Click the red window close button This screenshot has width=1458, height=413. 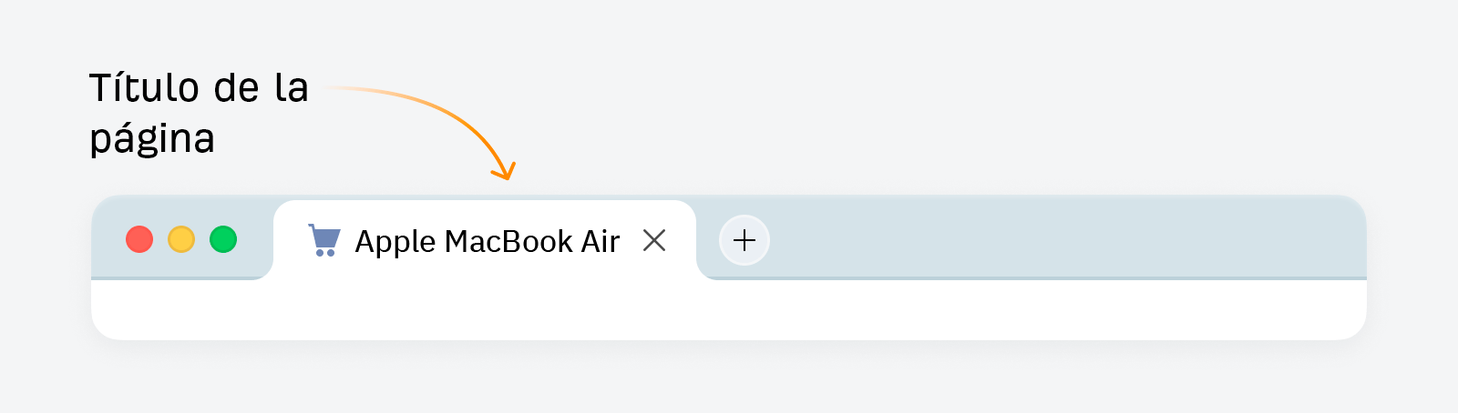coord(139,239)
